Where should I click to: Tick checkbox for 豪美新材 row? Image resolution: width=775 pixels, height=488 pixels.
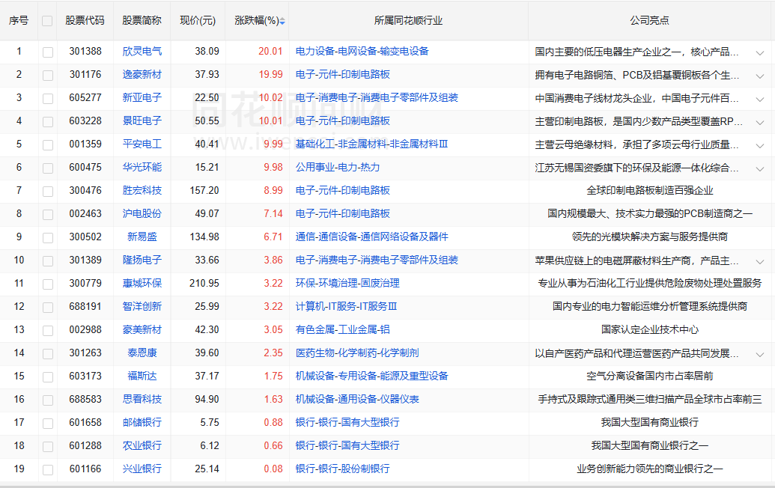pos(48,330)
